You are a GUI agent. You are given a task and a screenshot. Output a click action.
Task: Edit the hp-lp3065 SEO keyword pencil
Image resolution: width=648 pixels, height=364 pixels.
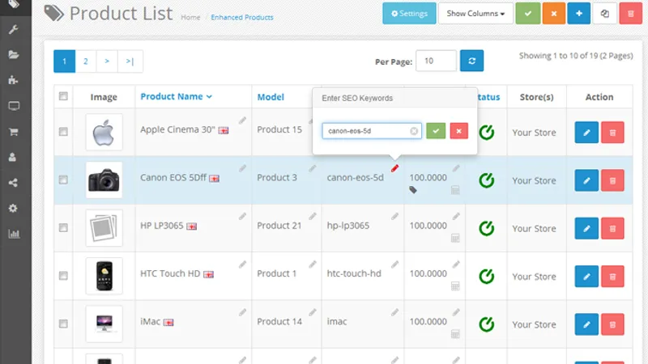click(394, 216)
